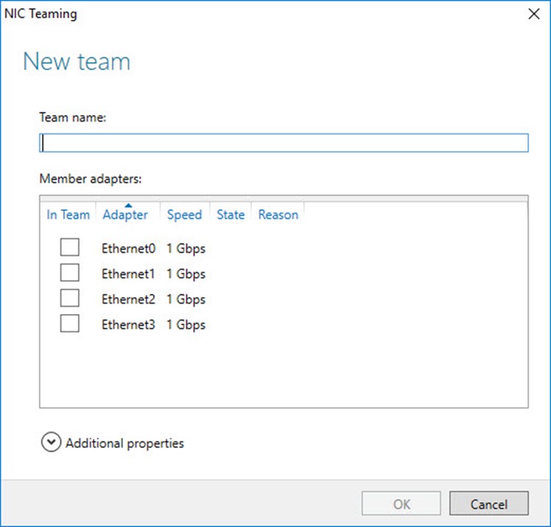Image resolution: width=551 pixels, height=527 pixels.
Task: Focus the Team name input field
Action: (x=284, y=143)
